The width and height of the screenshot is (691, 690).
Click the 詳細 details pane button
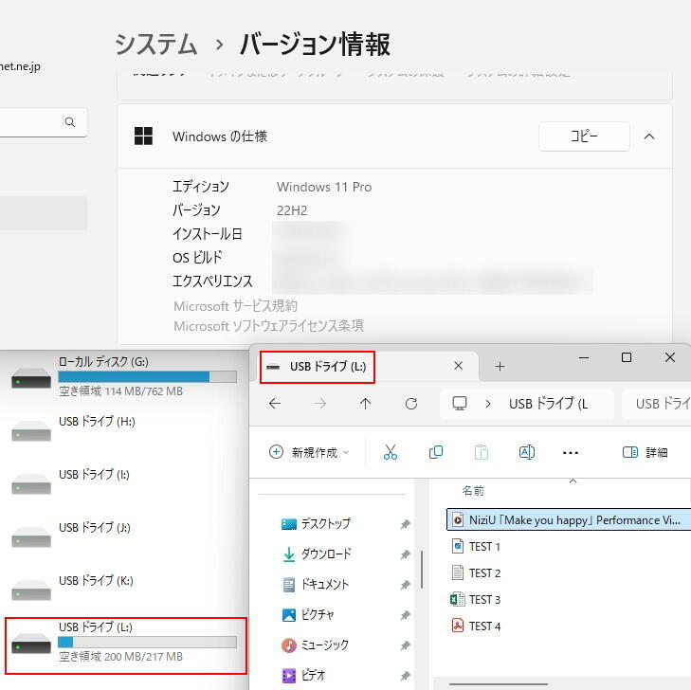pyautogui.click(x=646, y=453)
